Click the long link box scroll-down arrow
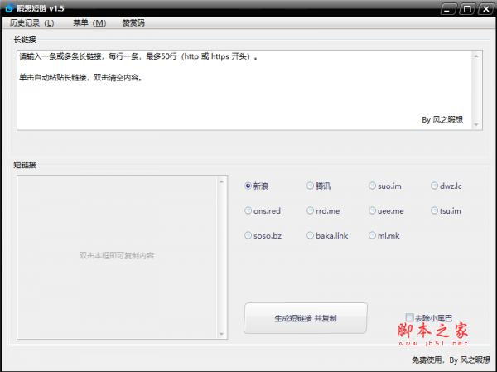 pyautogui.click(x=476, y=124)
